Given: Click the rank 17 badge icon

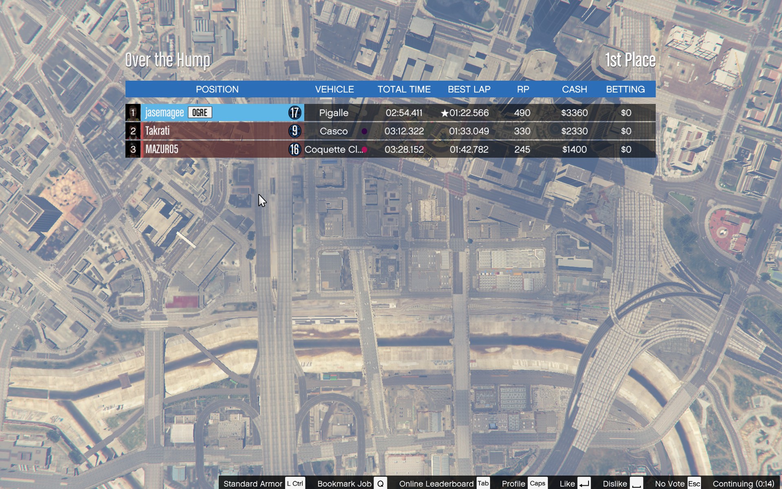Looking at the screenshot, I should 294,112.
